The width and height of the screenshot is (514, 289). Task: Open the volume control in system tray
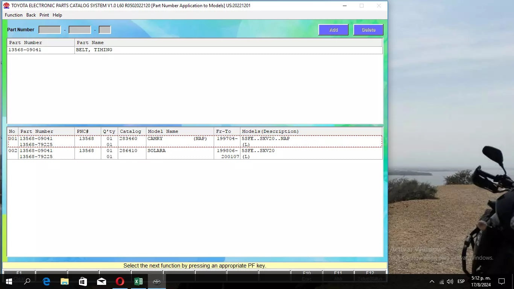450,281
